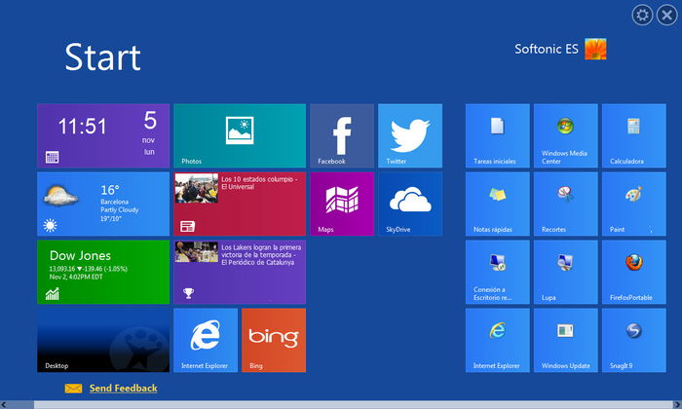The height and width of the screenshot is (409, 682).
Task: Launch Internet Explorer from left tile group
Action: tap(205, 340)
